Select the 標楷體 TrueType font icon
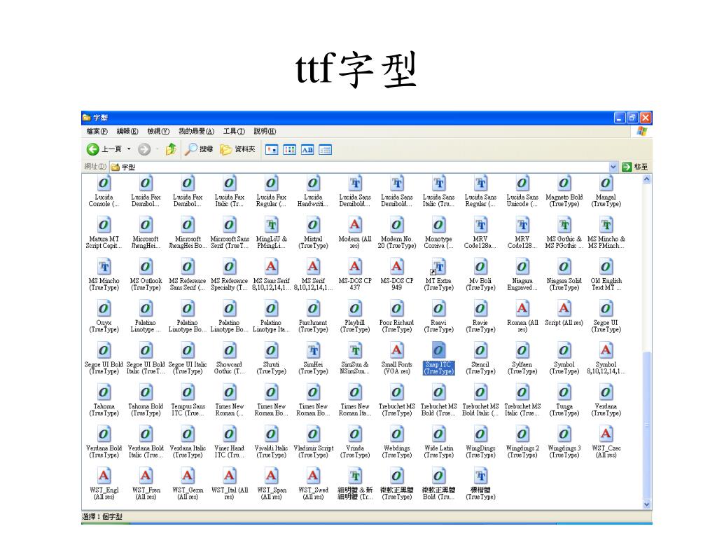This screenshot has width=717, height=538. tap(480, 476)
